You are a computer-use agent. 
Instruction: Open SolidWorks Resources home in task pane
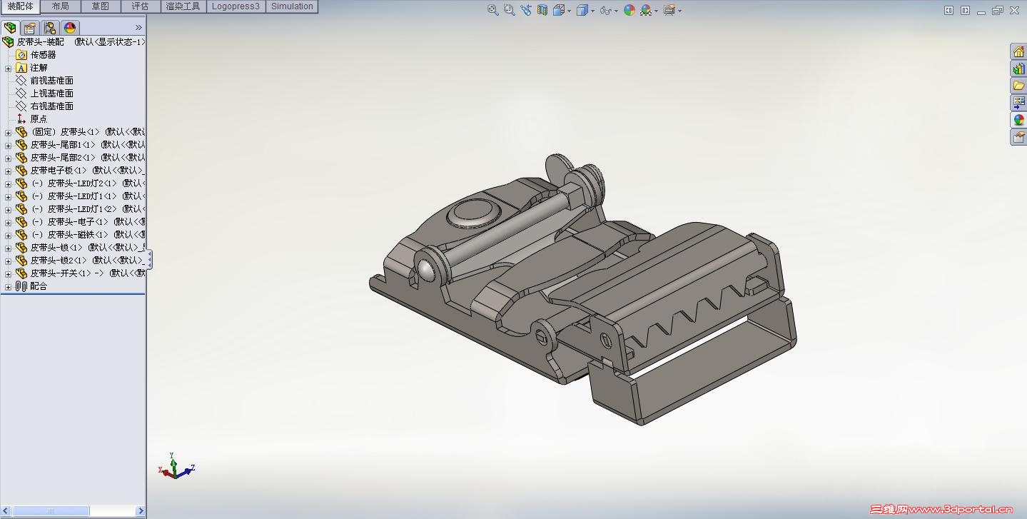coord(1018,51)
